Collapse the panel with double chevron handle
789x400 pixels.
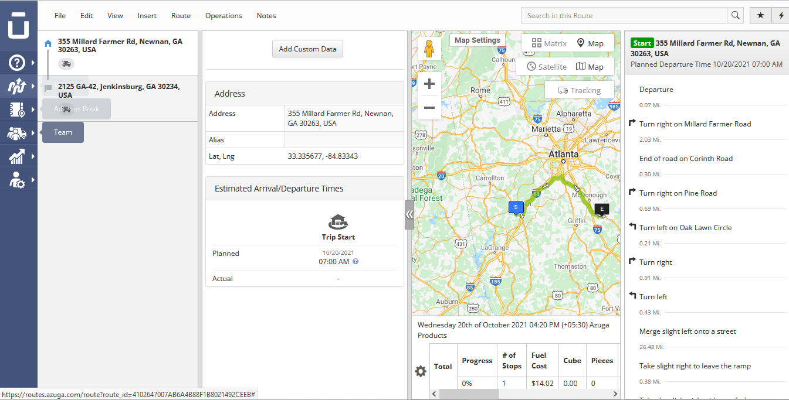tap(409, 215)
